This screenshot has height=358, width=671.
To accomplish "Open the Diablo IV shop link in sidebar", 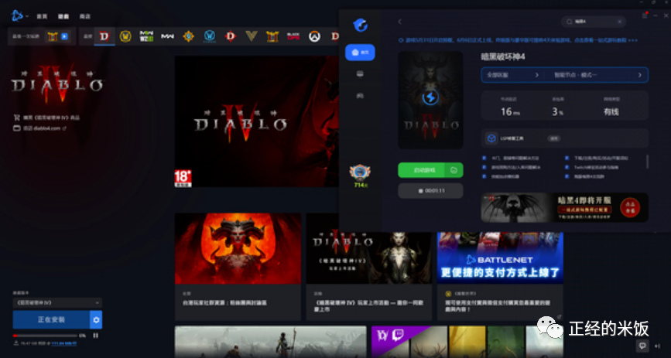I will pos(46,118).
